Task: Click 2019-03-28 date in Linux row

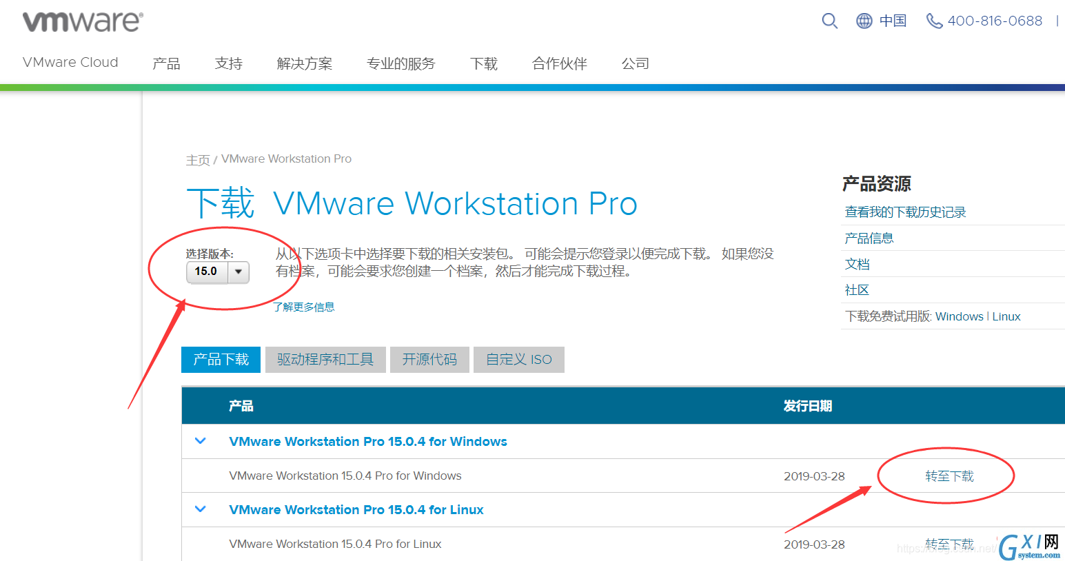Action: pos(814,544)
